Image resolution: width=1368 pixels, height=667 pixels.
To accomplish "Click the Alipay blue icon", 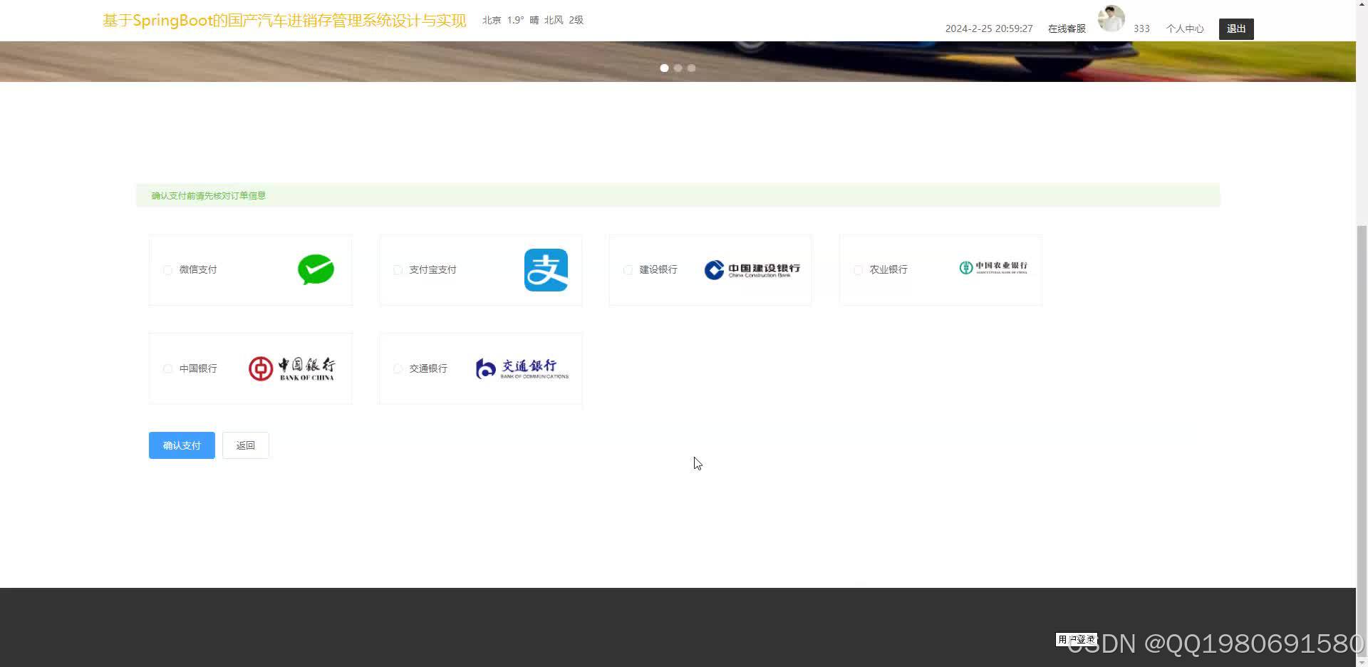I will click(x=546, y=269).
